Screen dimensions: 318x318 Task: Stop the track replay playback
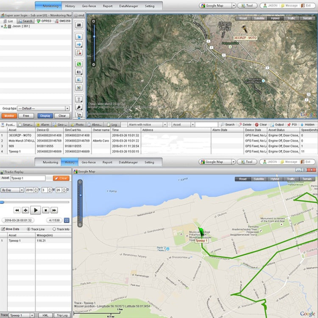click(x=46, y=210)
